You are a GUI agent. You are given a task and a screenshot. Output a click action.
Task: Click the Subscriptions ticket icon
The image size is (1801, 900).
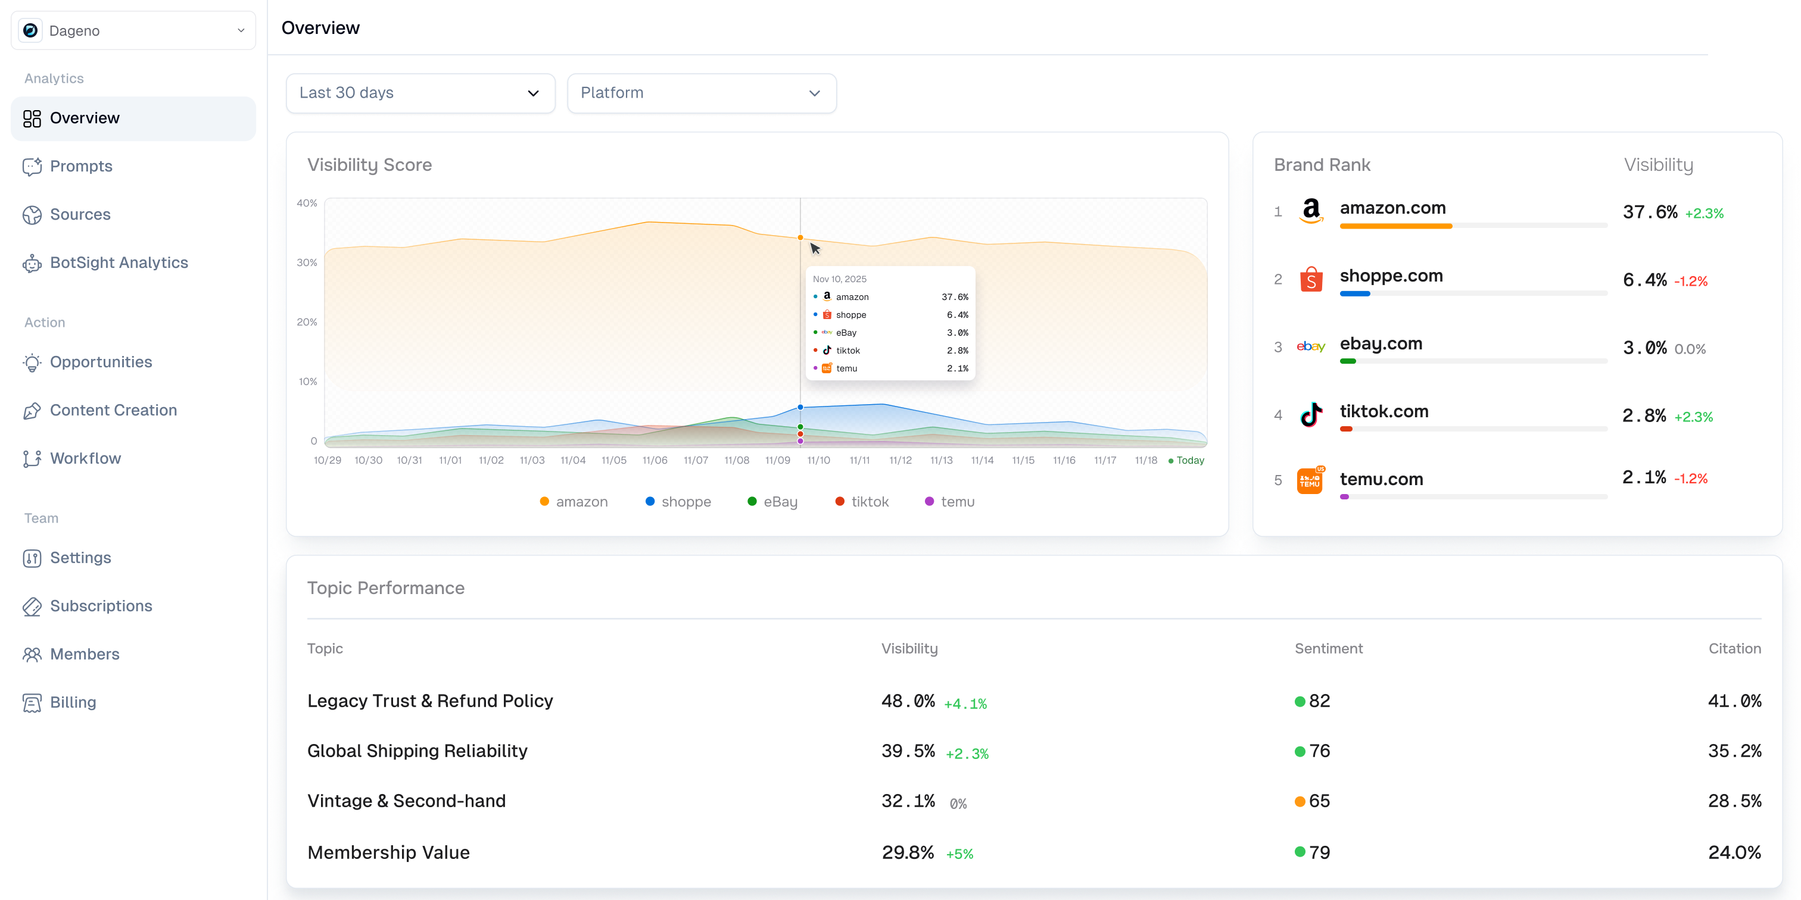pos(32,606)
